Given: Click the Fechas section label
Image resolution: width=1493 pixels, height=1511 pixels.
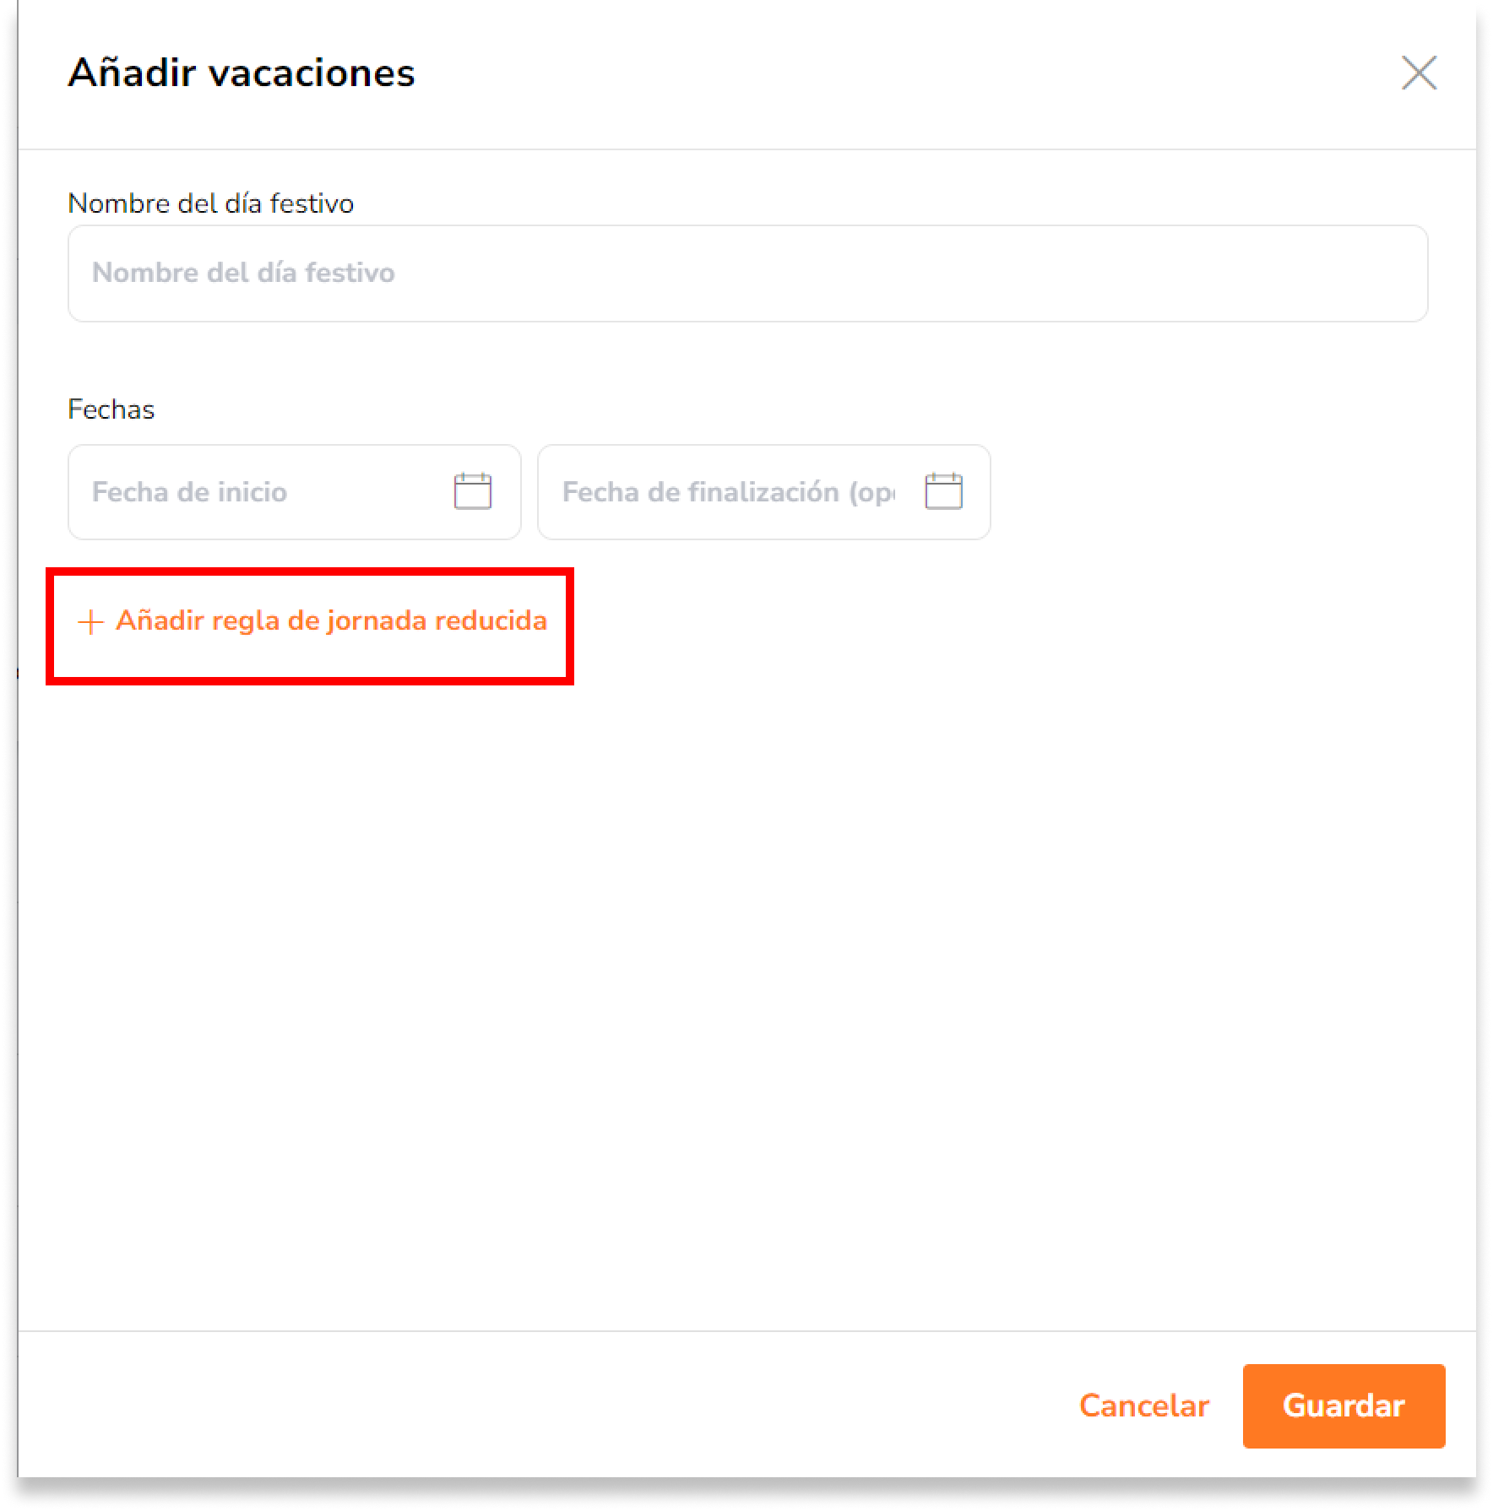Looking at the screenshot, I should [x=111, y=409].
